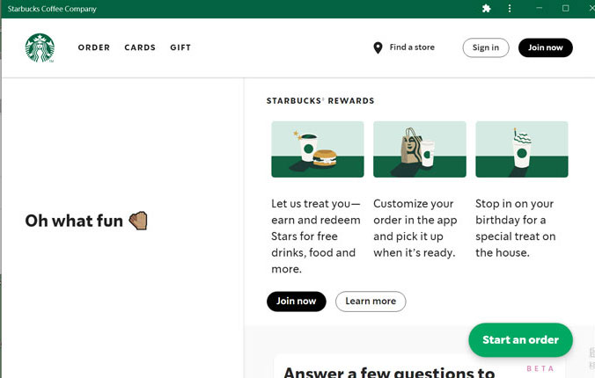Open the ORDER menu
This screenshot has width=595, height=378.
(x=94, y=47)
